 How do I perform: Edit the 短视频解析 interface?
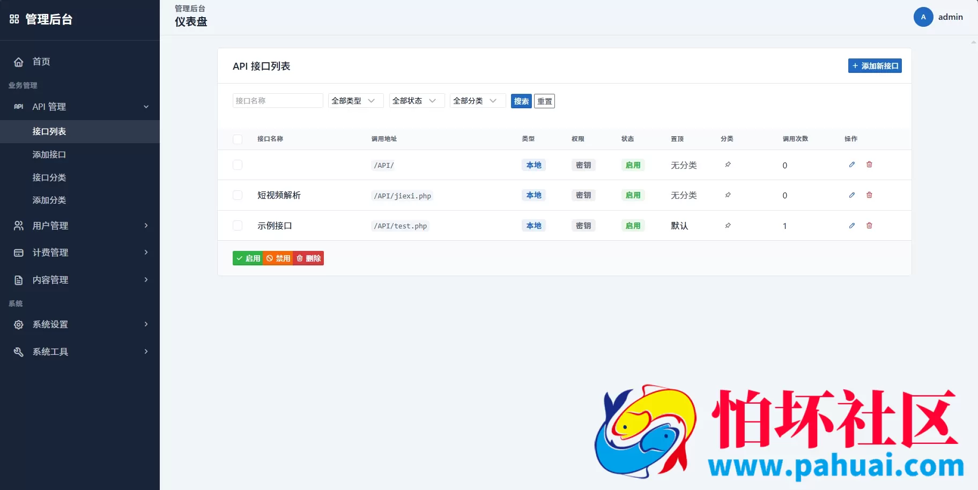coord(852,195)
